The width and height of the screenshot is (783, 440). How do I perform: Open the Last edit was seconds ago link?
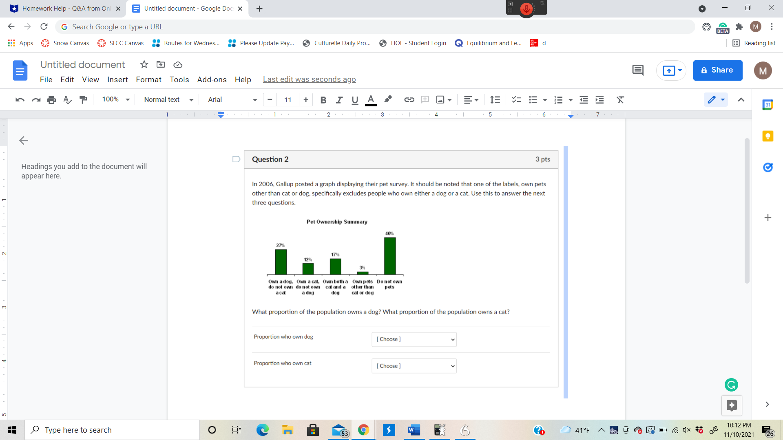point(309,79)
